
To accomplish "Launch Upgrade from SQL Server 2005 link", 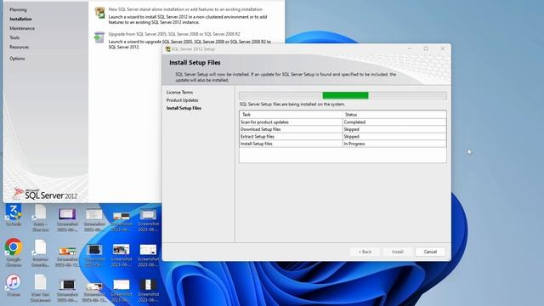I will pos(174,34).
